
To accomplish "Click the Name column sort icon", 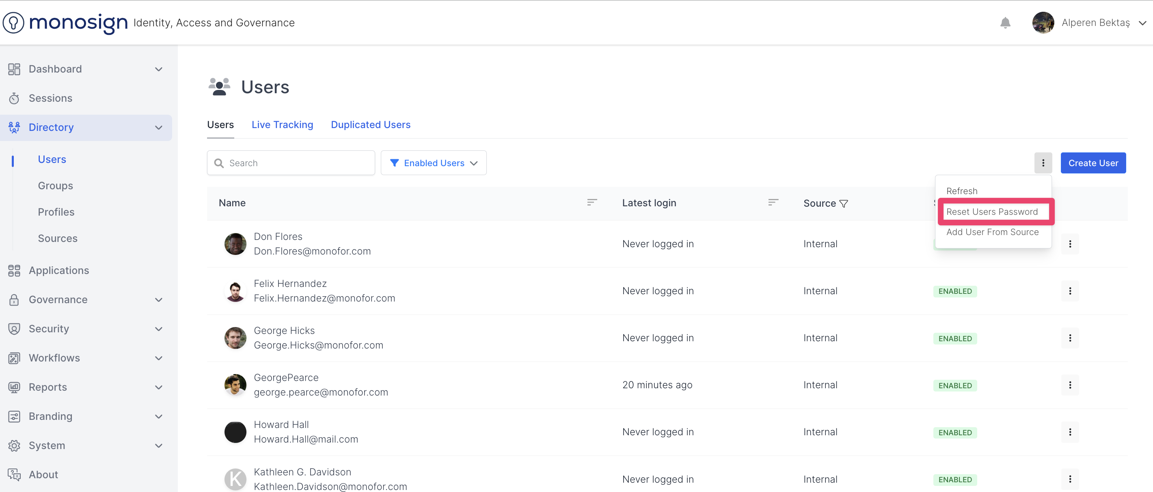I will (592, 202).
